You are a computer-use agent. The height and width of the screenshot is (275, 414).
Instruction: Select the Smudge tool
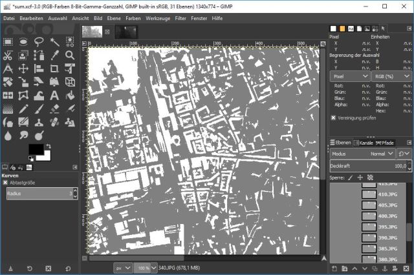coord(23,136)
